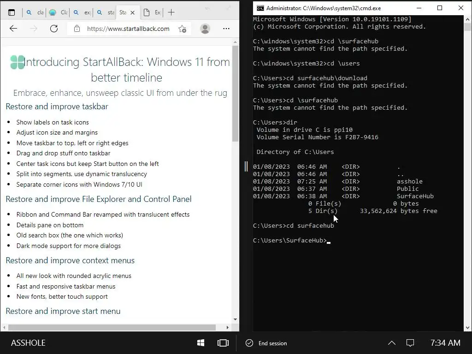Screen dimensions: 472x354
Task: Open a new browser tab
Action: tap(171, 12)
